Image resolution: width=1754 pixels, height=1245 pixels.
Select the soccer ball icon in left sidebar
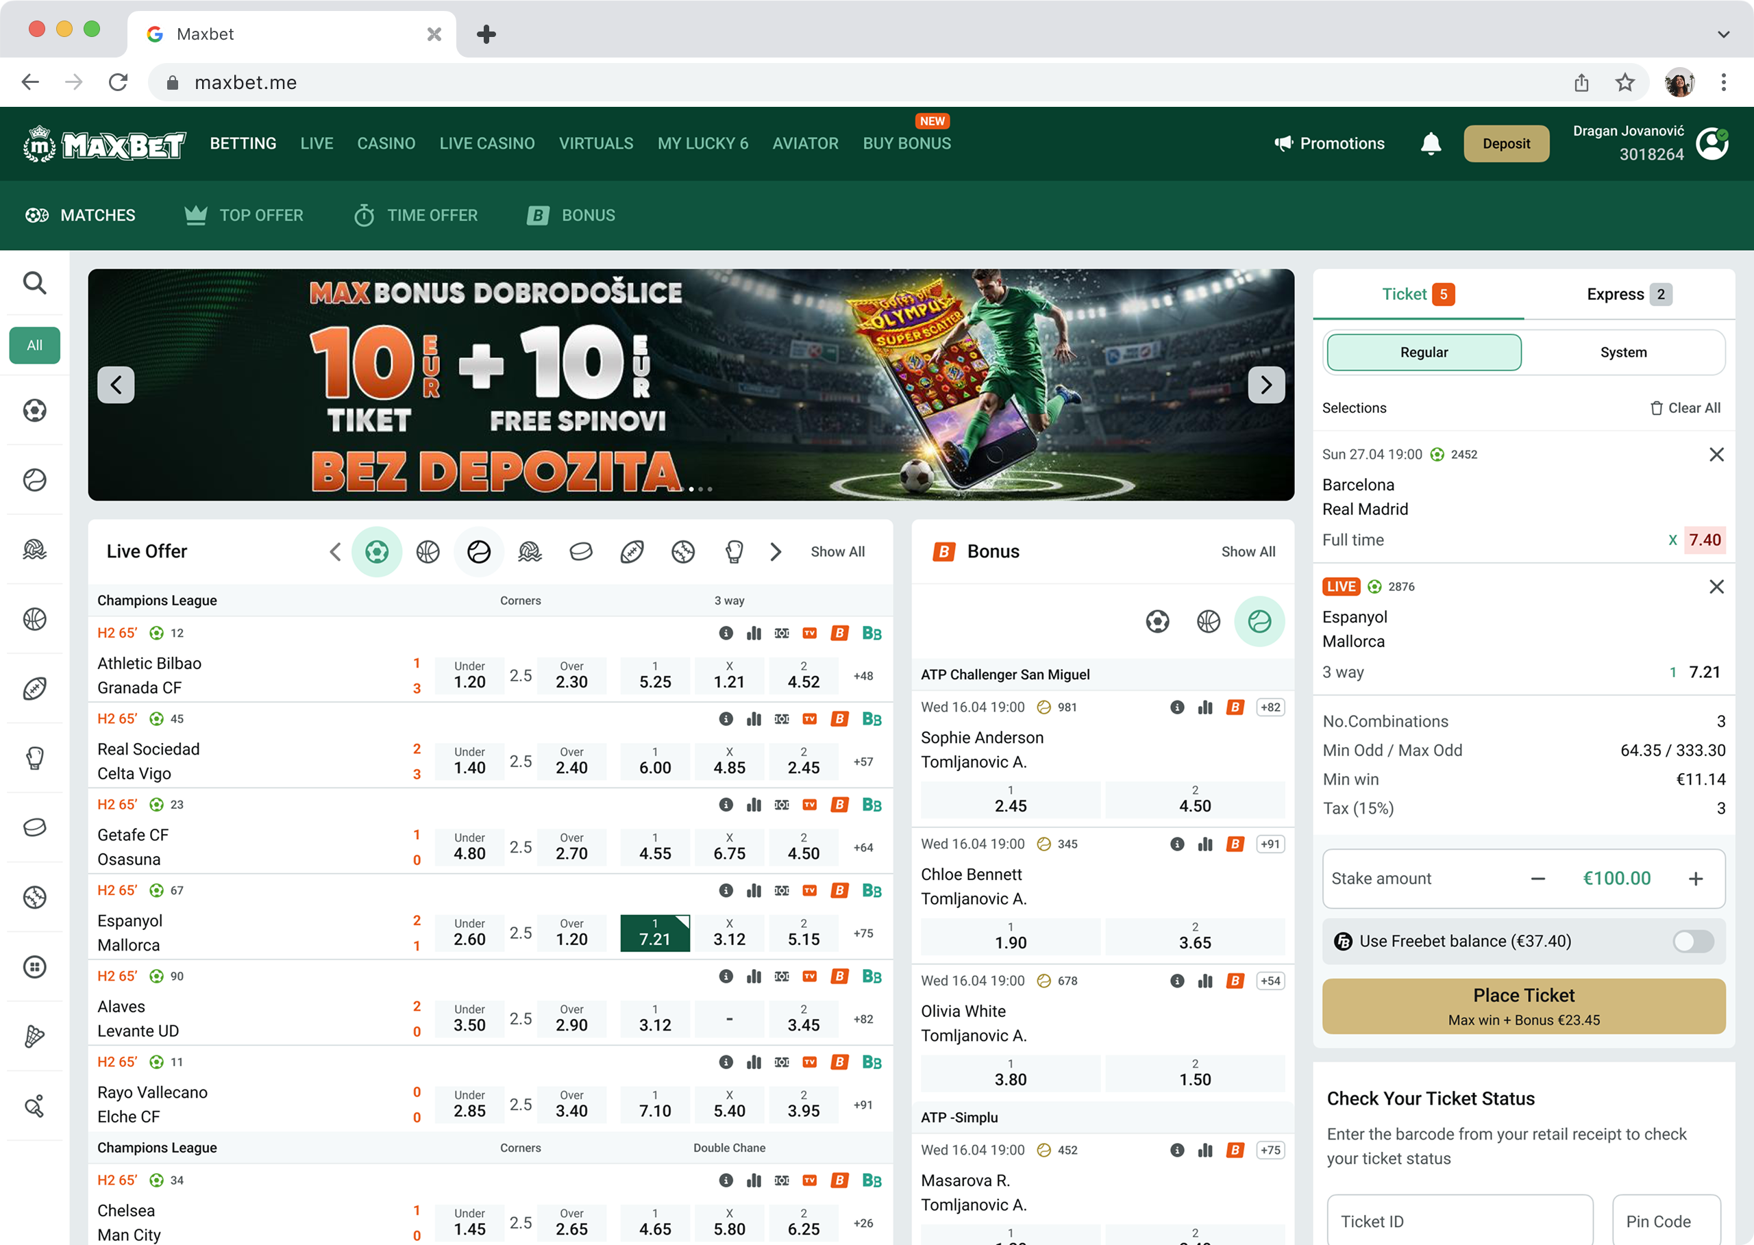pos(34,411)
